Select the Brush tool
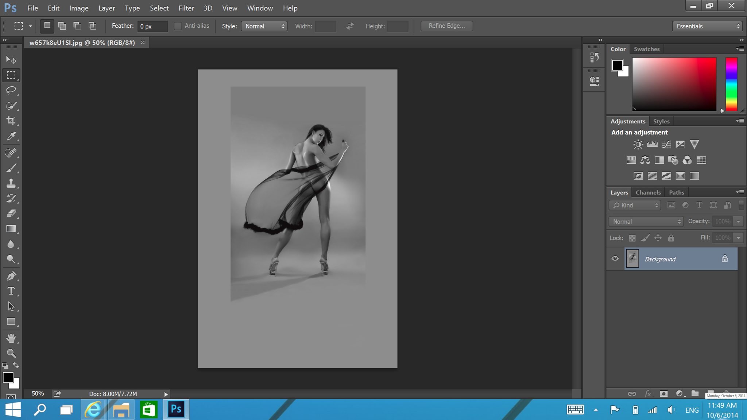 tap(11, 168)
